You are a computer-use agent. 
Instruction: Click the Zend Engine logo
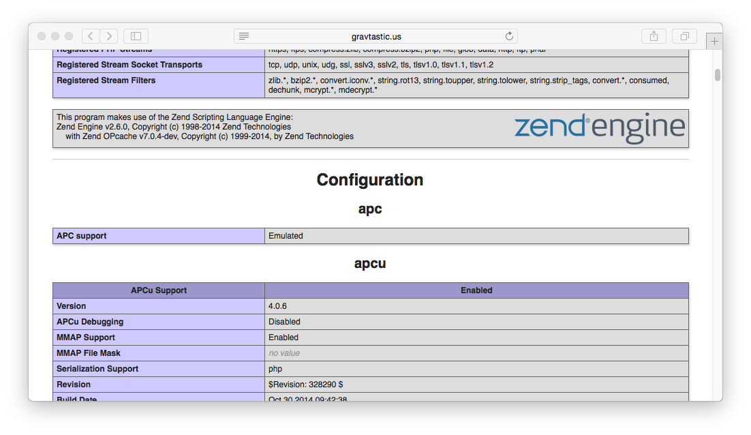tap(599, 129)
